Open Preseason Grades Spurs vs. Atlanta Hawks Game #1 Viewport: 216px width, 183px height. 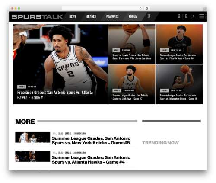point(55,95)
